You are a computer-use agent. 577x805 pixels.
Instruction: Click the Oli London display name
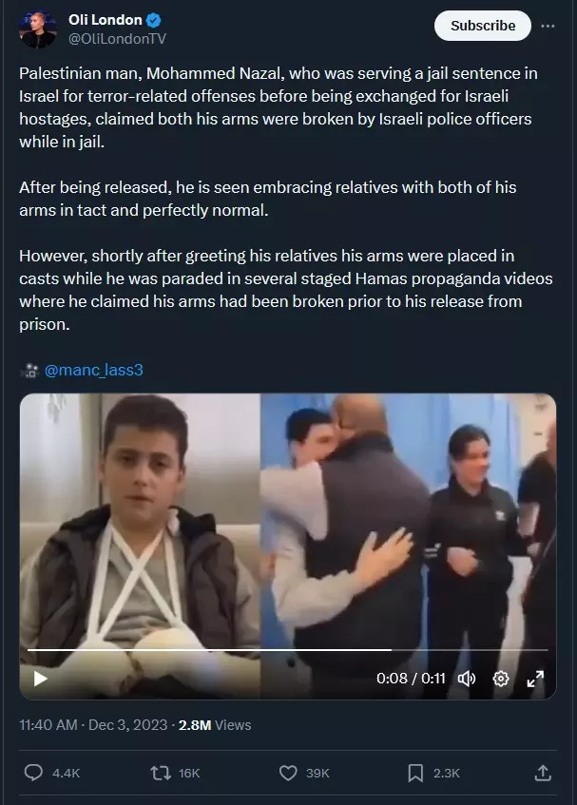coord(106,20)
